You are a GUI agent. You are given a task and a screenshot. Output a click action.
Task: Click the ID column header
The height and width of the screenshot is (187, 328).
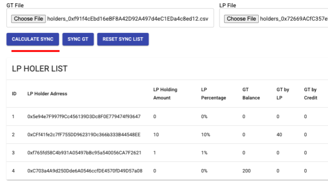coord(14,94)
